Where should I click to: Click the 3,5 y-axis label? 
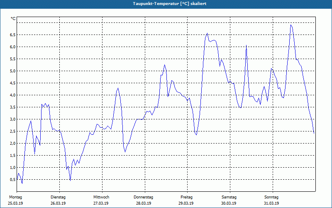coord(13,107)
